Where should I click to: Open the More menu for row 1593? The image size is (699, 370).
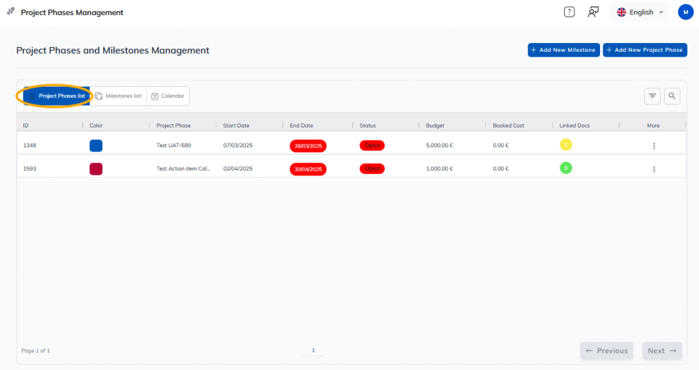click(x=653, y=169)
